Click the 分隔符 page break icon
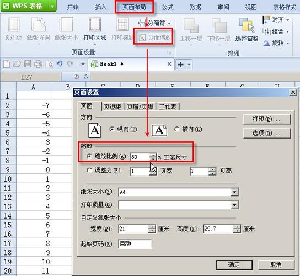The height and width of the screenshot is (276, 300). pyautogui.click(x=142, y=23)
